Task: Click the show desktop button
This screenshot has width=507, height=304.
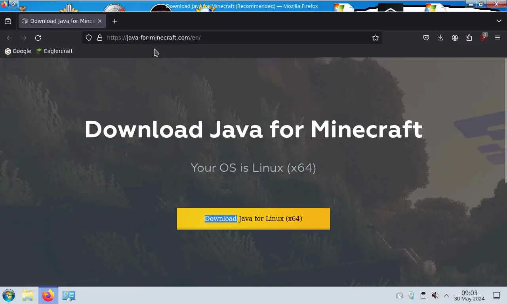Action: [497, 295]
